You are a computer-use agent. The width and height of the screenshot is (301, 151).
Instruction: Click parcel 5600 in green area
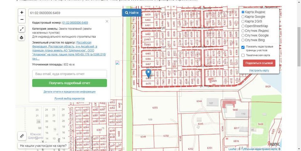tap(261, 124)
